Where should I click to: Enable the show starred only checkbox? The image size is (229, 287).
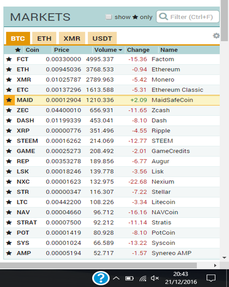[x=109, y=17]
